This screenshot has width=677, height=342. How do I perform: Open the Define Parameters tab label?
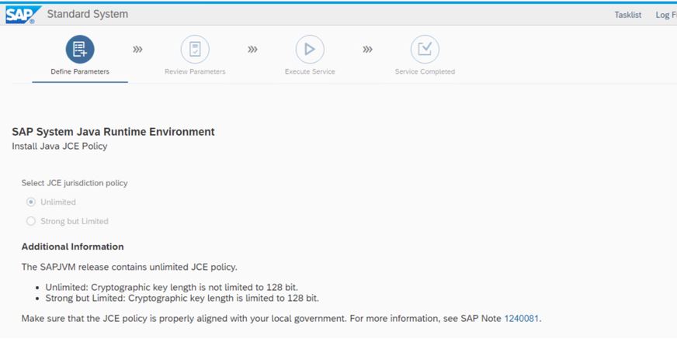pyautogui.click(x=80, y=71)
